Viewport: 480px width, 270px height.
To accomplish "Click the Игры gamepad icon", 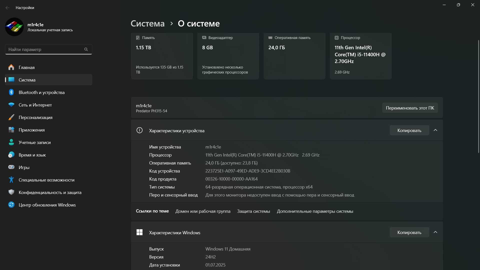I will point(11,167).
